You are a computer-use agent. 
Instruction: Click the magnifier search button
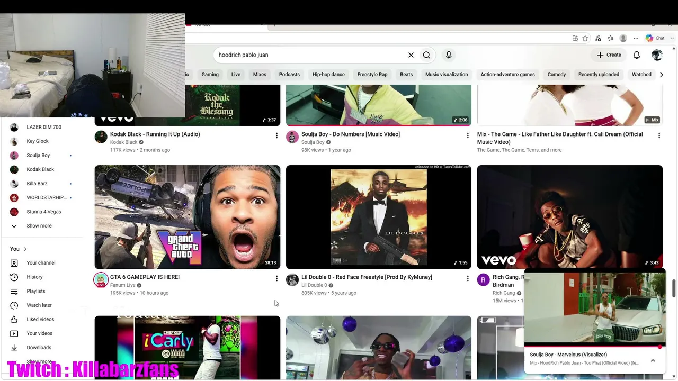426,55
